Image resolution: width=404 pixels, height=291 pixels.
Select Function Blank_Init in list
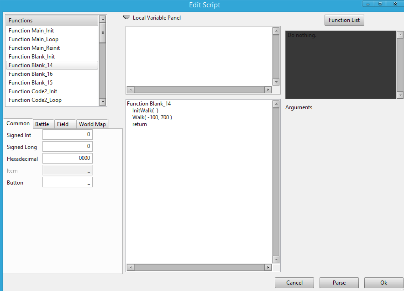tap(52, 57)
